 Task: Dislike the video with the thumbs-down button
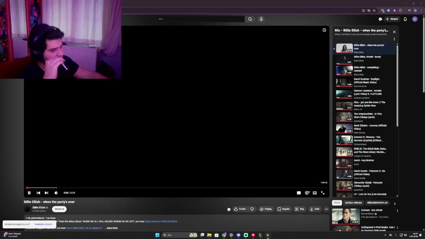click(x=252, y=209)
